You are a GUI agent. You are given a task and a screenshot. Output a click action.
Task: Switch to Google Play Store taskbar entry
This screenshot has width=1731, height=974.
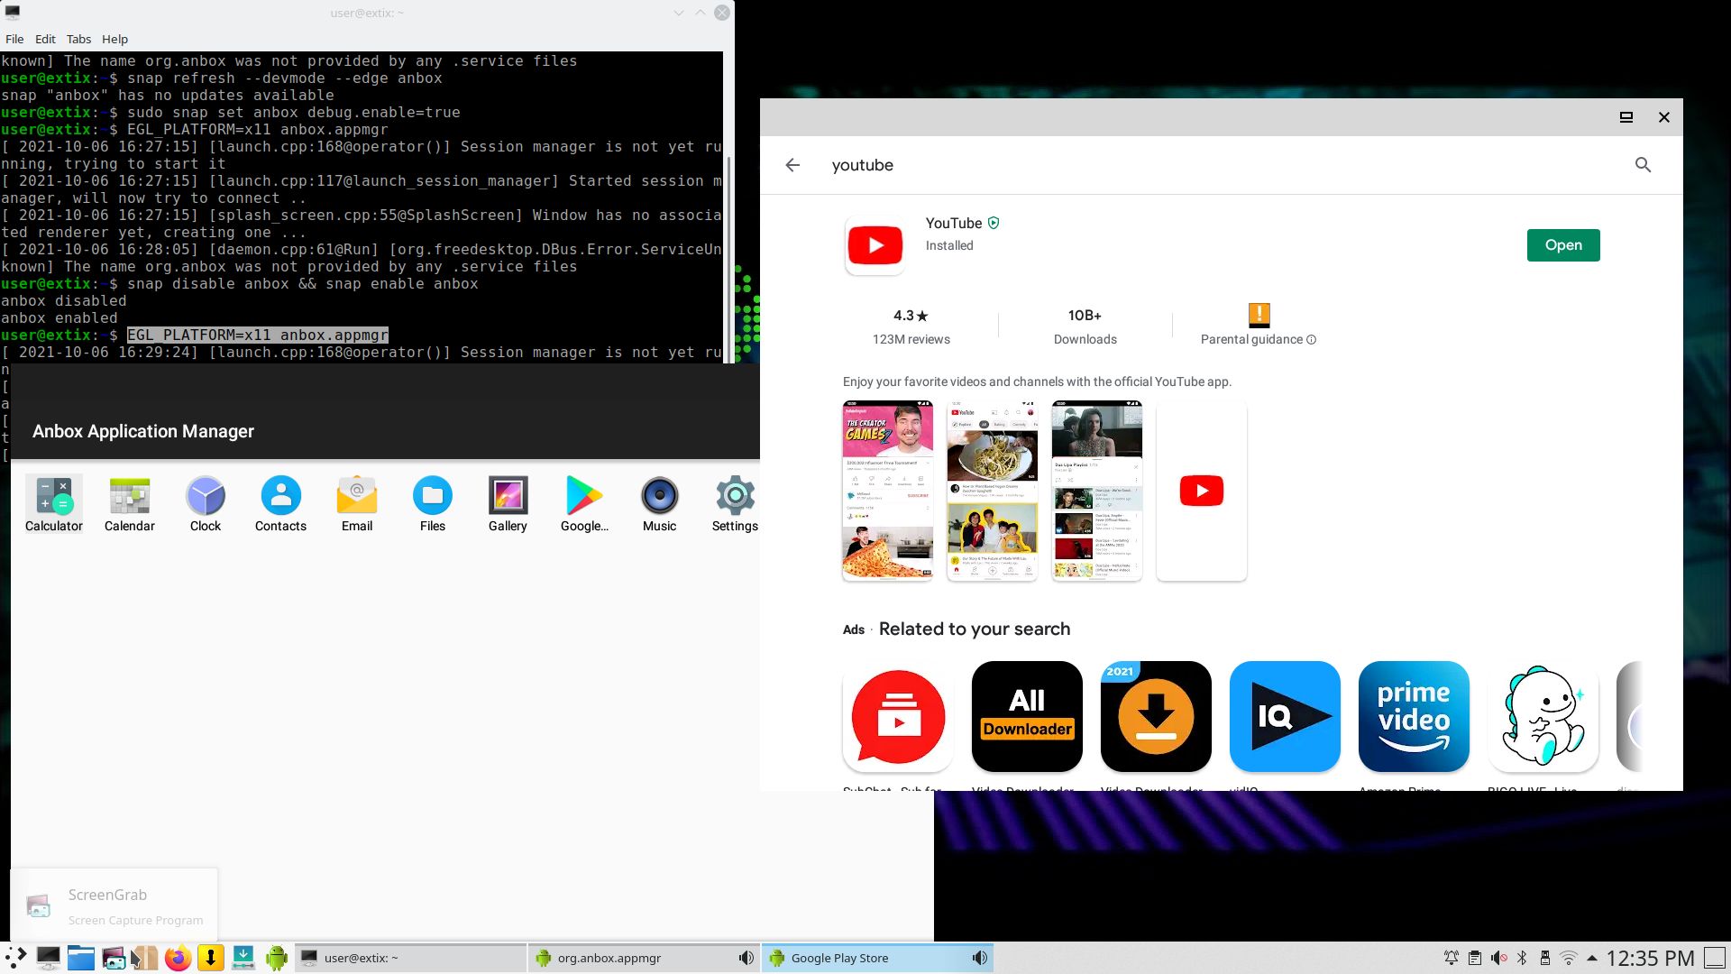coord(877,958)
